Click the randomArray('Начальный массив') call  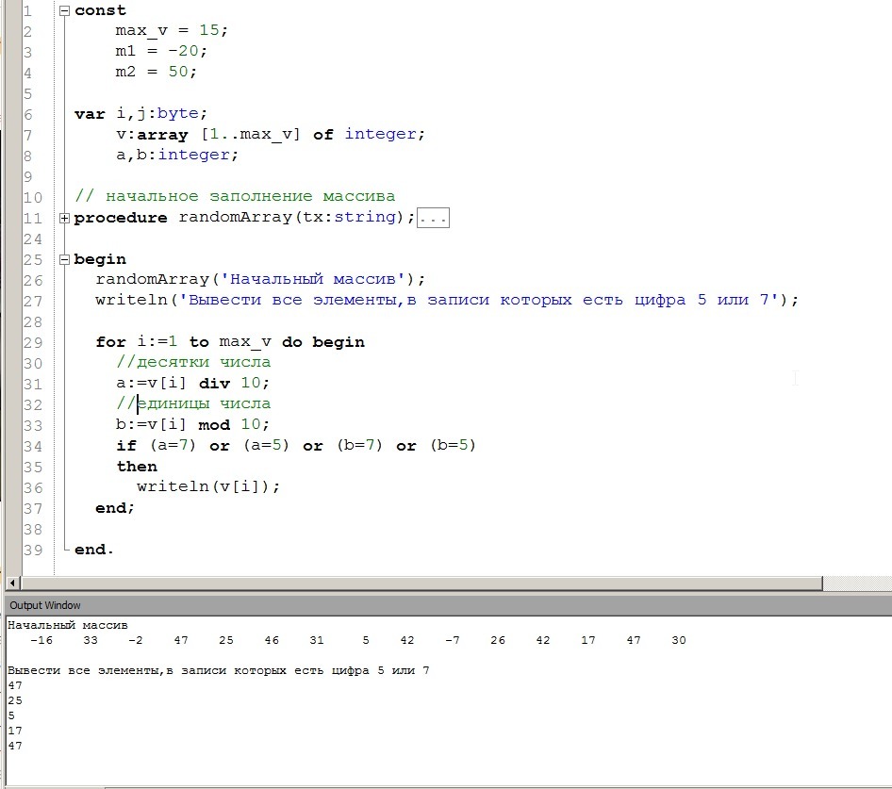pos(260,279)
